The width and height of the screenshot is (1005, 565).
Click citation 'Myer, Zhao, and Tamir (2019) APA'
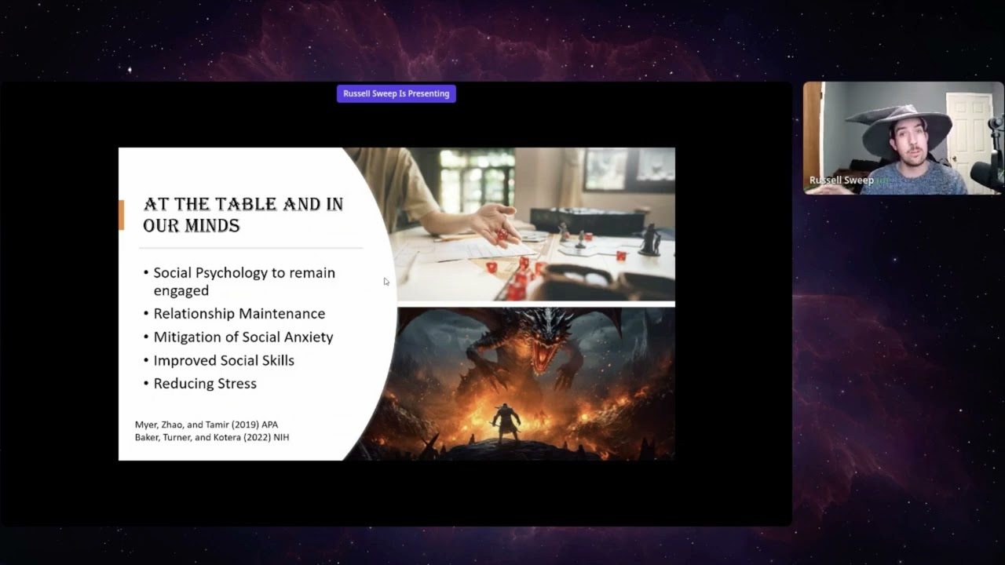click(206, 425)
